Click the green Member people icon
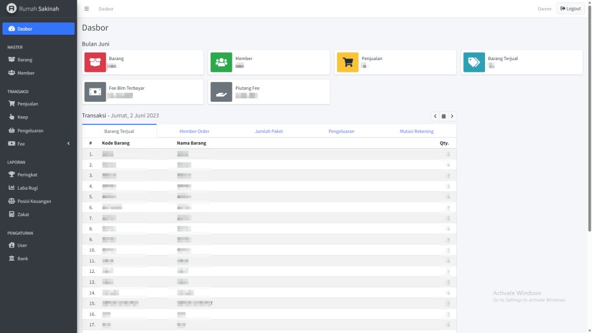Screen dimensions: 592x333 (221, 62)
